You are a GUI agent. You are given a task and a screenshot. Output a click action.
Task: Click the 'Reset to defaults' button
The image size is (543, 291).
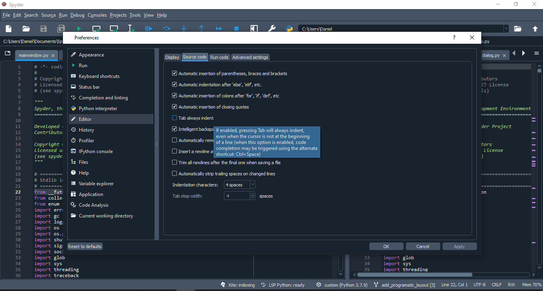(85, 246)
